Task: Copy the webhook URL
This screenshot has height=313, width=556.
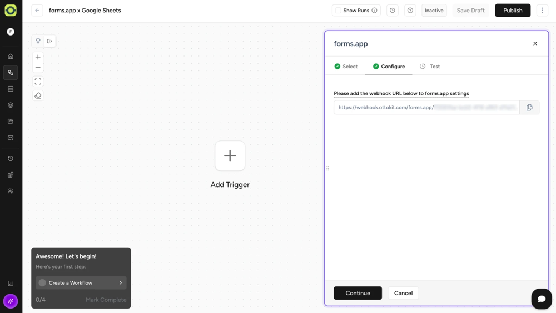Action: (529, 107)
